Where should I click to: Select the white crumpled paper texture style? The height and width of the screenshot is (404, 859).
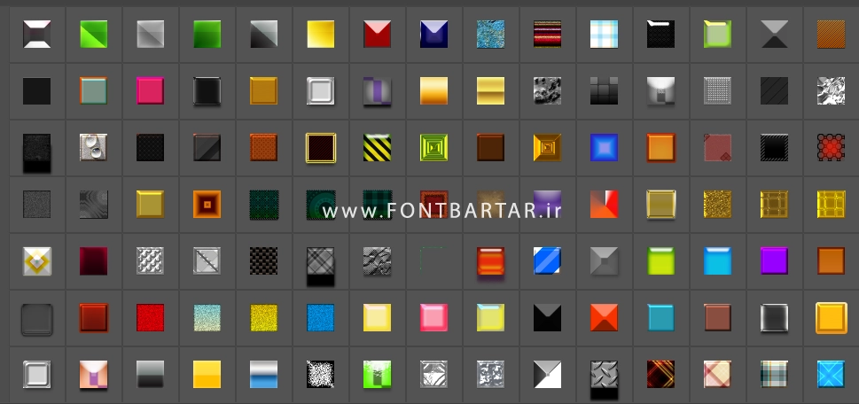tap(831, 90)
